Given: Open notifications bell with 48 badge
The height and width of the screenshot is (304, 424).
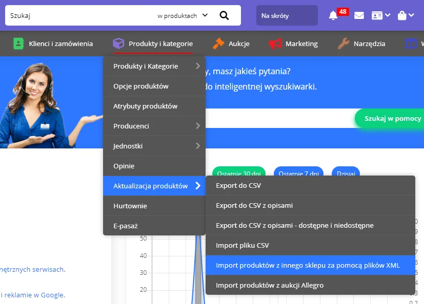Looking at the screenshot, I should 333,16.
